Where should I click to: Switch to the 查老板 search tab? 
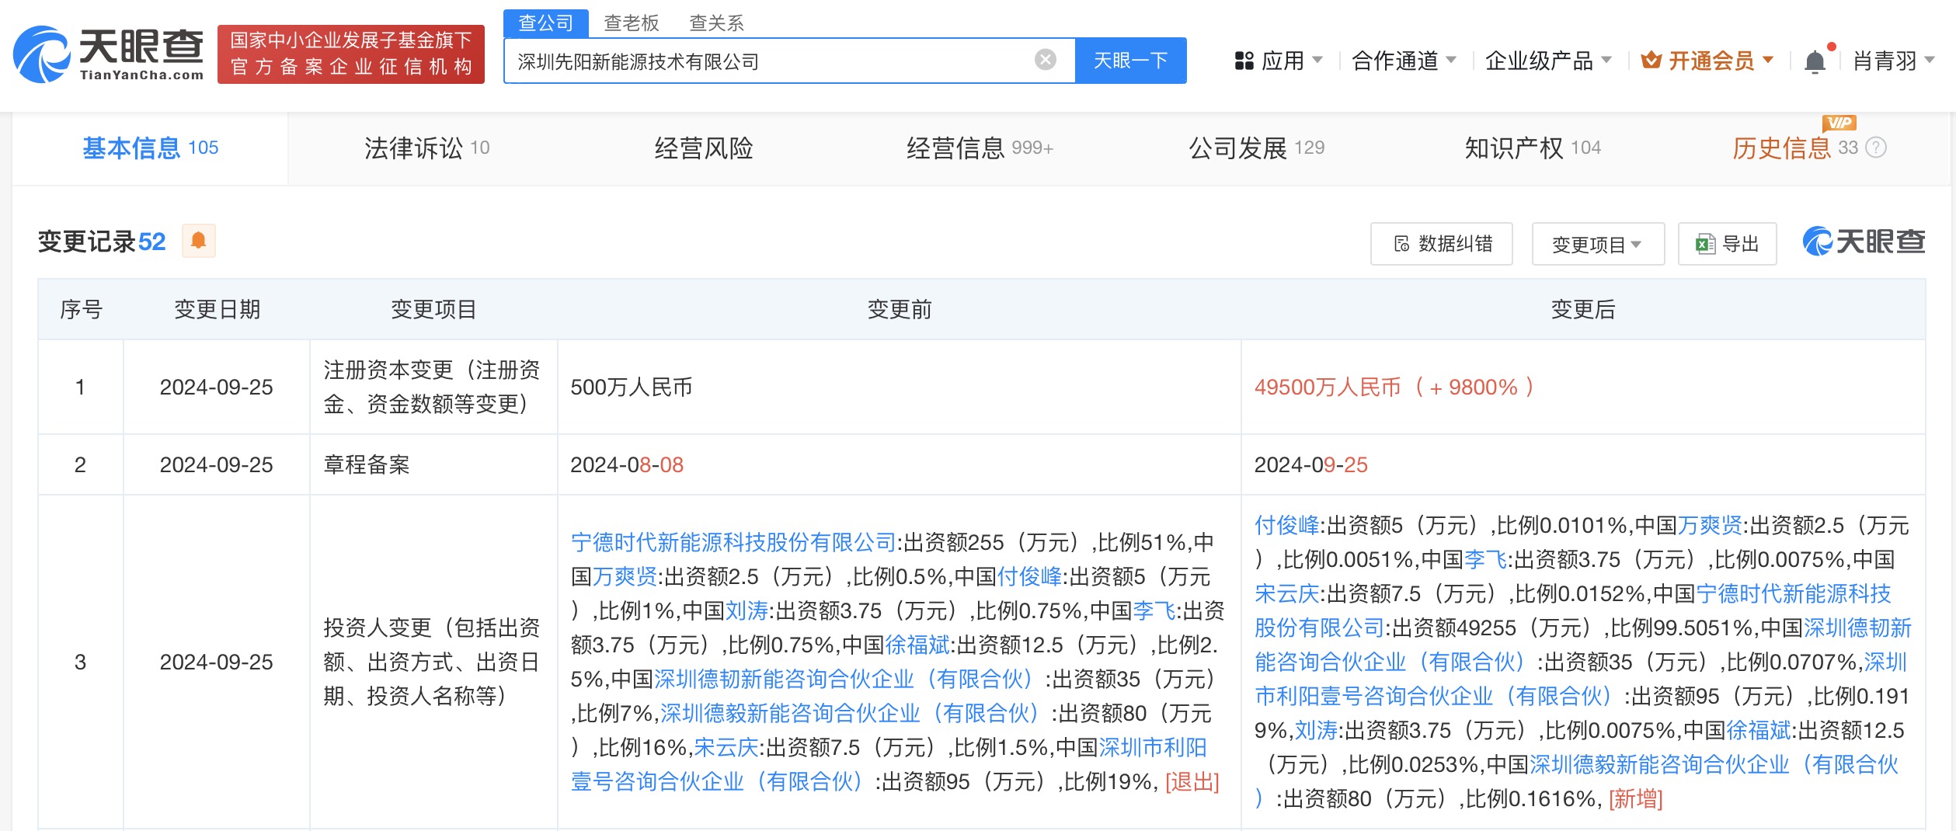[632, 23]
